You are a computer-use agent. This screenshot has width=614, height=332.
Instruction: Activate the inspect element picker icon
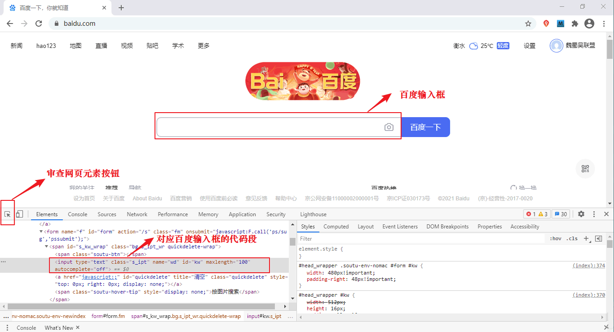(x=8, y=214)
